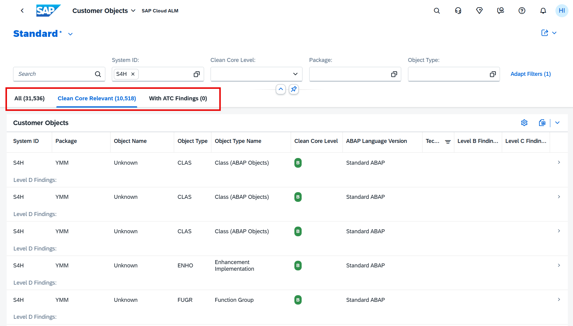Open the header search icon
573x326 pixels.
(x=437, y=11)
